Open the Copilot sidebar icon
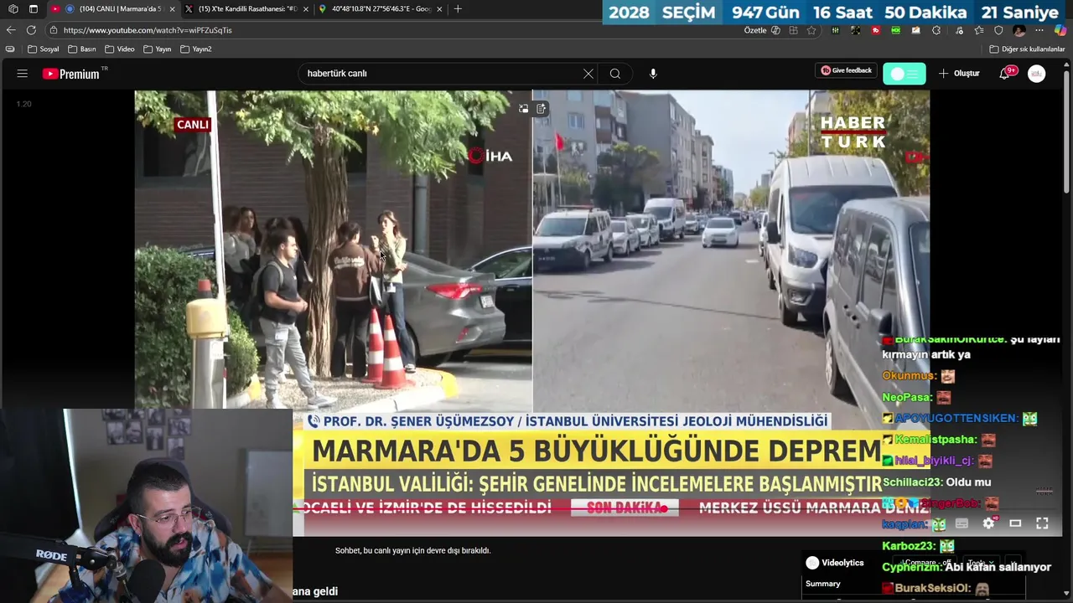Image resolution: width=1073 pixels, height=603 pixels. (1060, 30)
